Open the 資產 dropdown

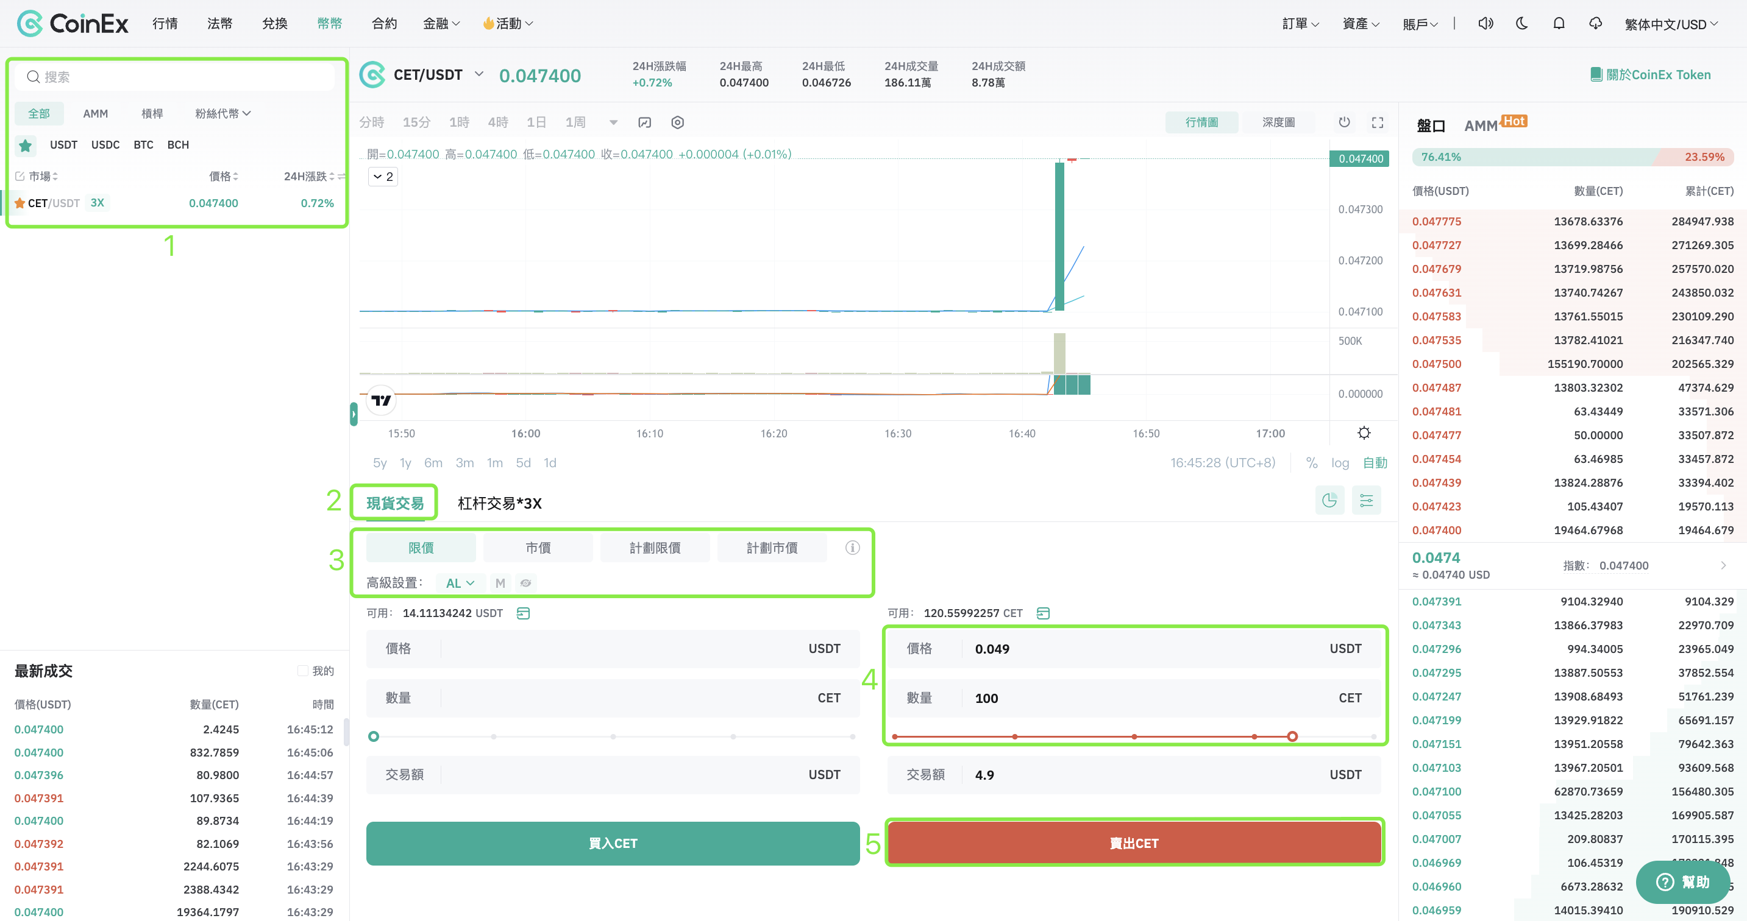[x=1361, y=24]
